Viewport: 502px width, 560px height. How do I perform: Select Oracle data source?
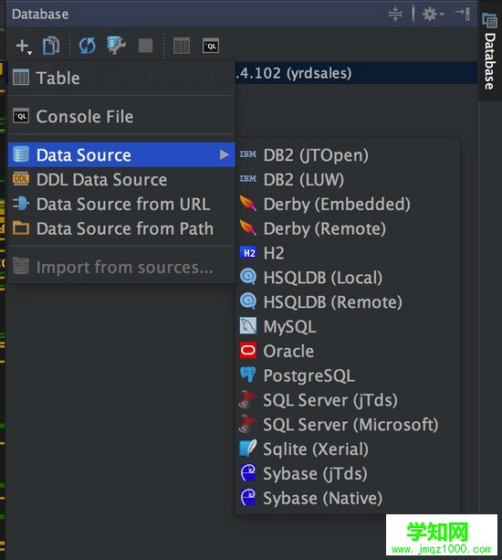[348, 351]
